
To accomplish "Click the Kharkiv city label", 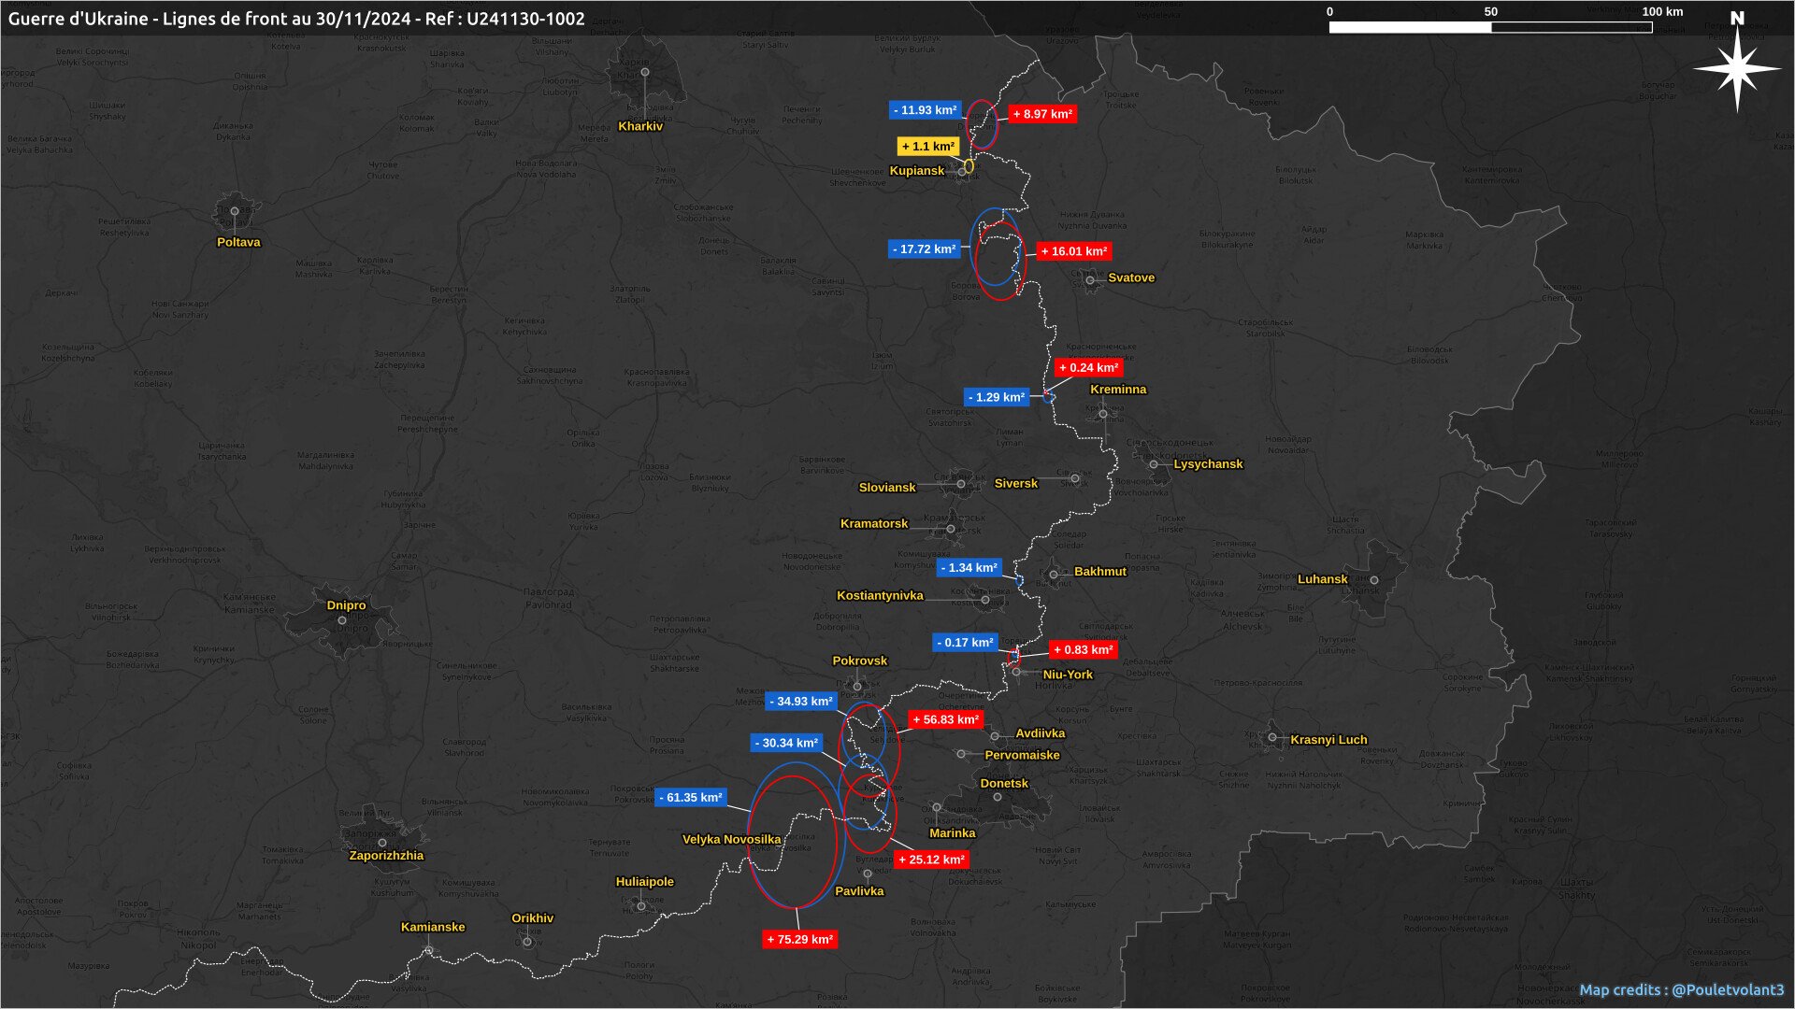I will 640,126.
